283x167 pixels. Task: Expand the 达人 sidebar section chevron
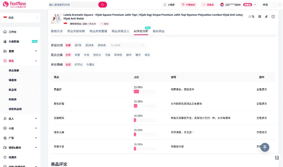point(36,119)
